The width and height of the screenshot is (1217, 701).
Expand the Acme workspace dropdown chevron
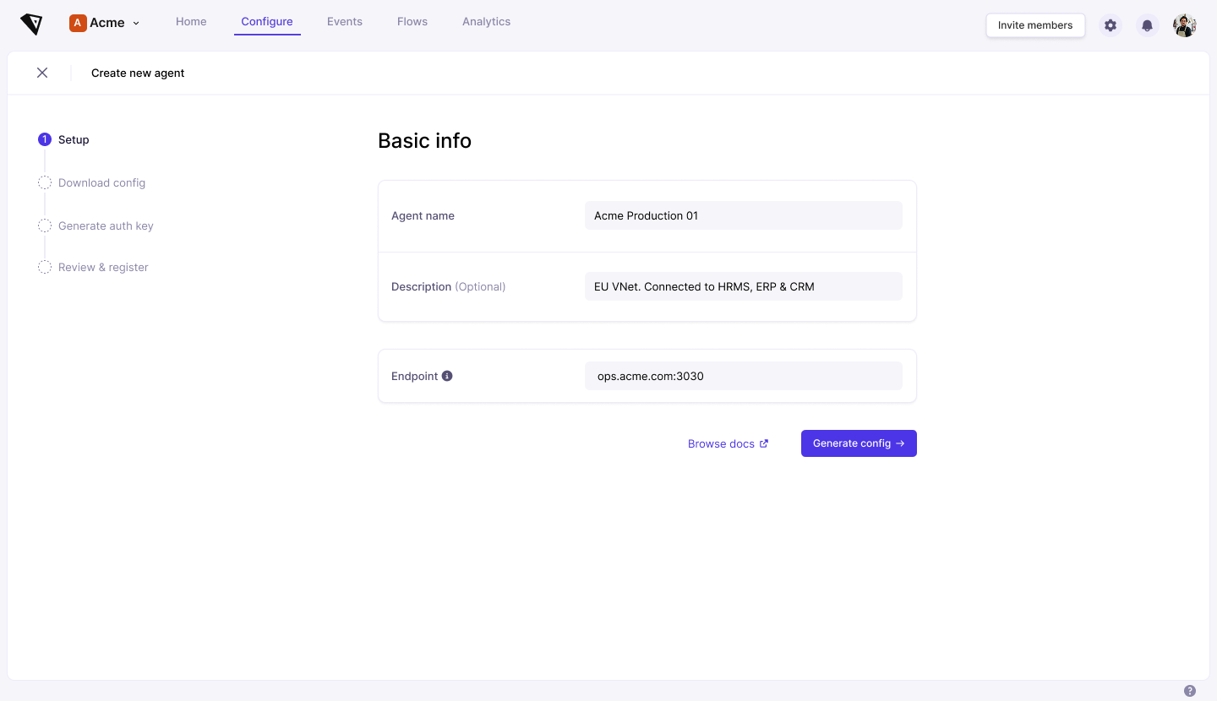coord(136,24)
